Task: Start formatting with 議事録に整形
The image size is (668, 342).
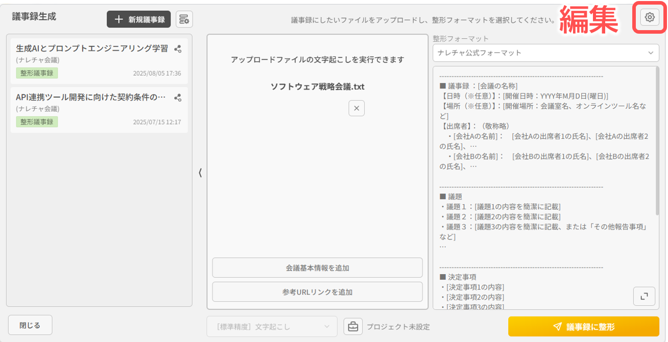Action: (583, 327)
